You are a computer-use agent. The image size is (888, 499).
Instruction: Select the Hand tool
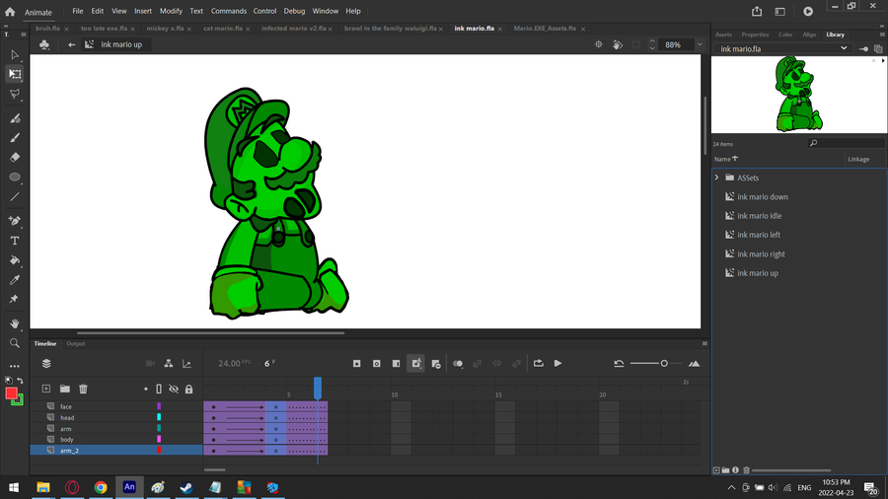15,323
